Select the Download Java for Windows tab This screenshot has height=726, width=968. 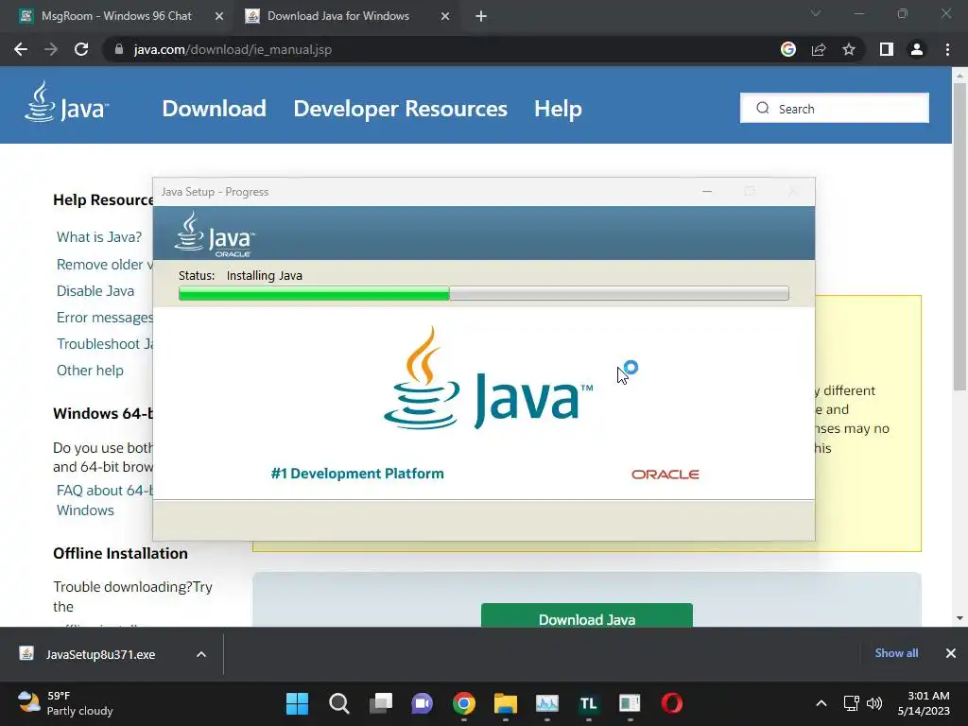pyautogui.click(x=338, y=16)
